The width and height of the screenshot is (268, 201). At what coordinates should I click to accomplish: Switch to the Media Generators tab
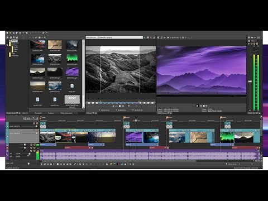click(66, 113)
